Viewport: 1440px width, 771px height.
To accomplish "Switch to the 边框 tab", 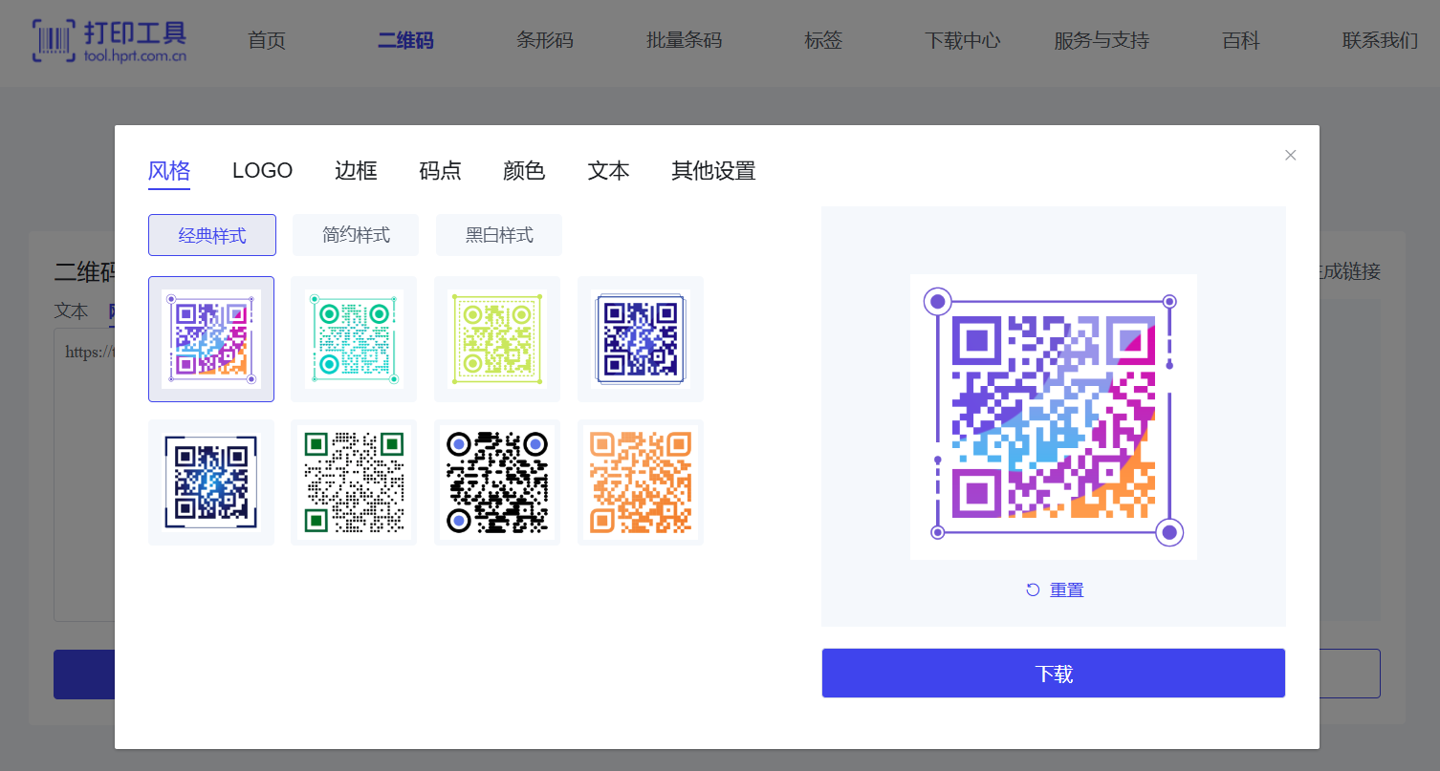I will [x=356, y=171].
